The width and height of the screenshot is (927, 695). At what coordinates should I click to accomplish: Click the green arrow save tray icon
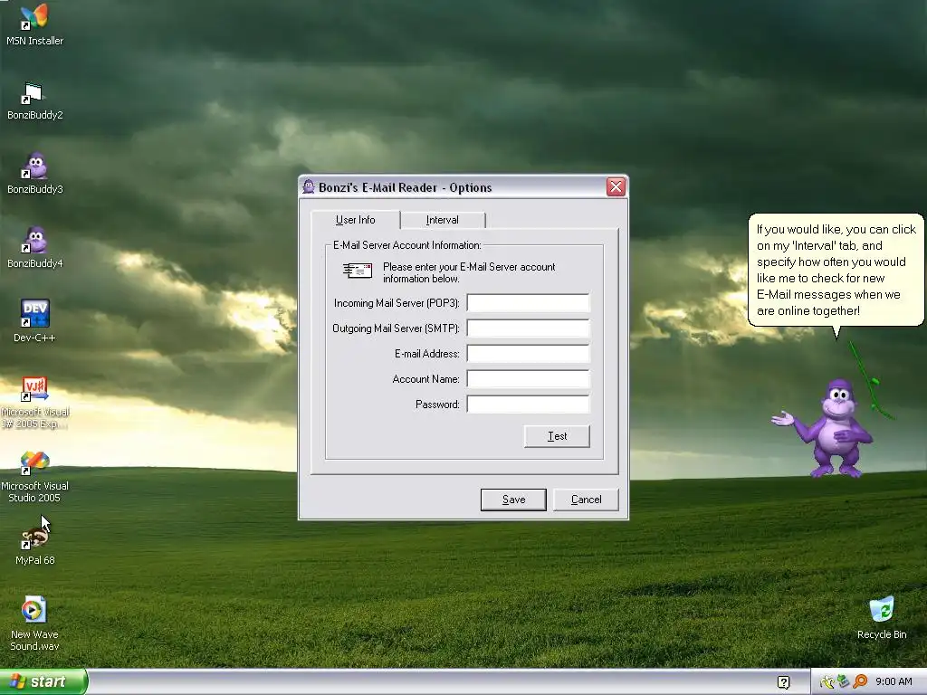click(843, 682)
